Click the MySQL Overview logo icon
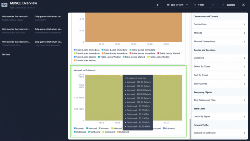The image size is (250, 141). point(4,5)
